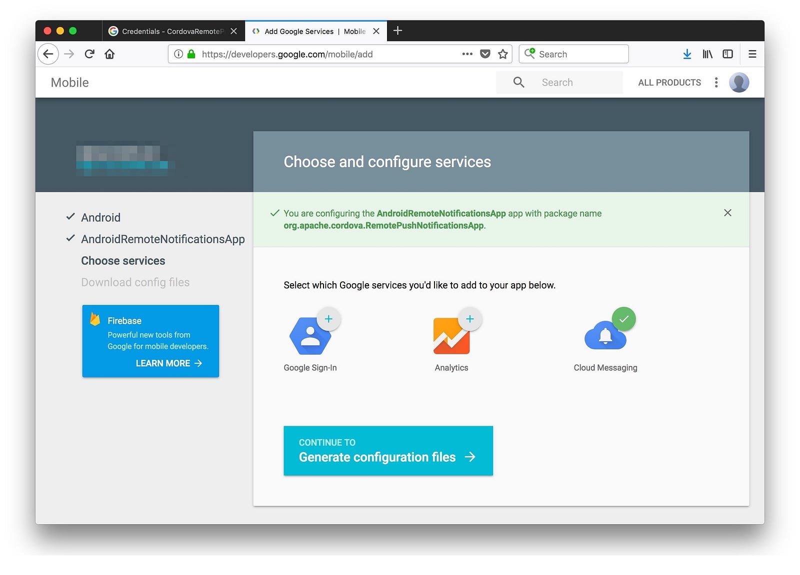Continue to Generate configuration files
The height and width of the screenshot is (575, 800).
tap(388, 450)
